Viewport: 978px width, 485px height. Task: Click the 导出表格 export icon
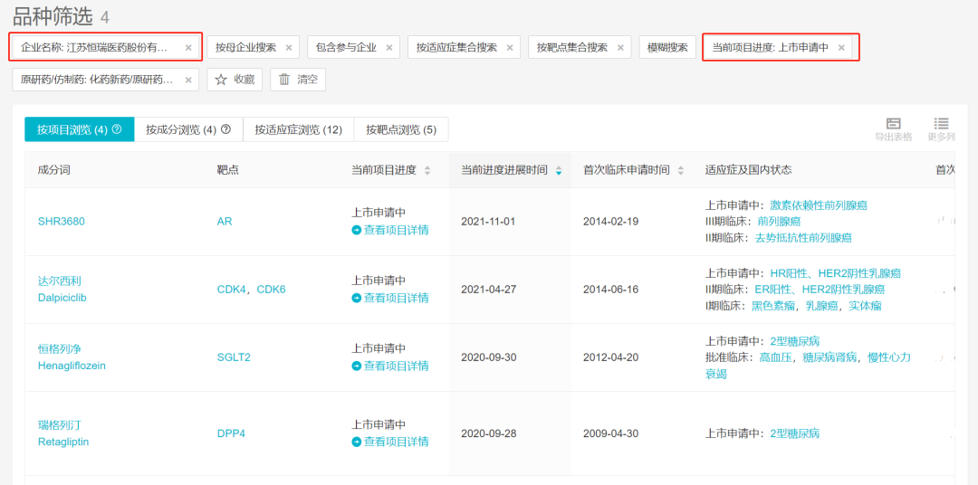pyautogui.click(x=893, y=123)
